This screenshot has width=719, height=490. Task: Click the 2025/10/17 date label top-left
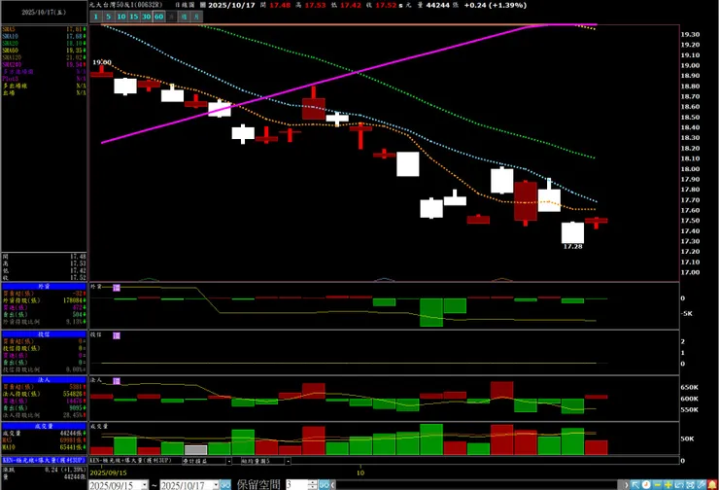[x=44, y=13]
